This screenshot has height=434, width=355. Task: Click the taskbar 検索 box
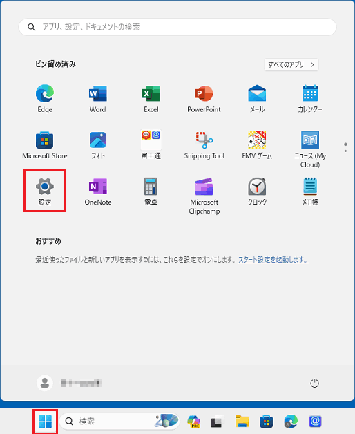coord(119,422)
